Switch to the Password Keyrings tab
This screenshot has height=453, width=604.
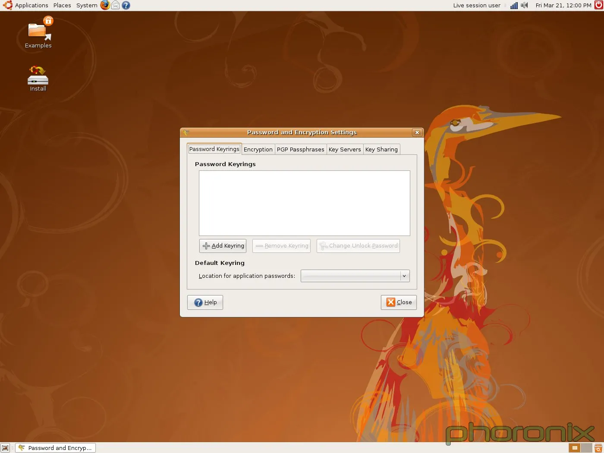pos(214,149)
